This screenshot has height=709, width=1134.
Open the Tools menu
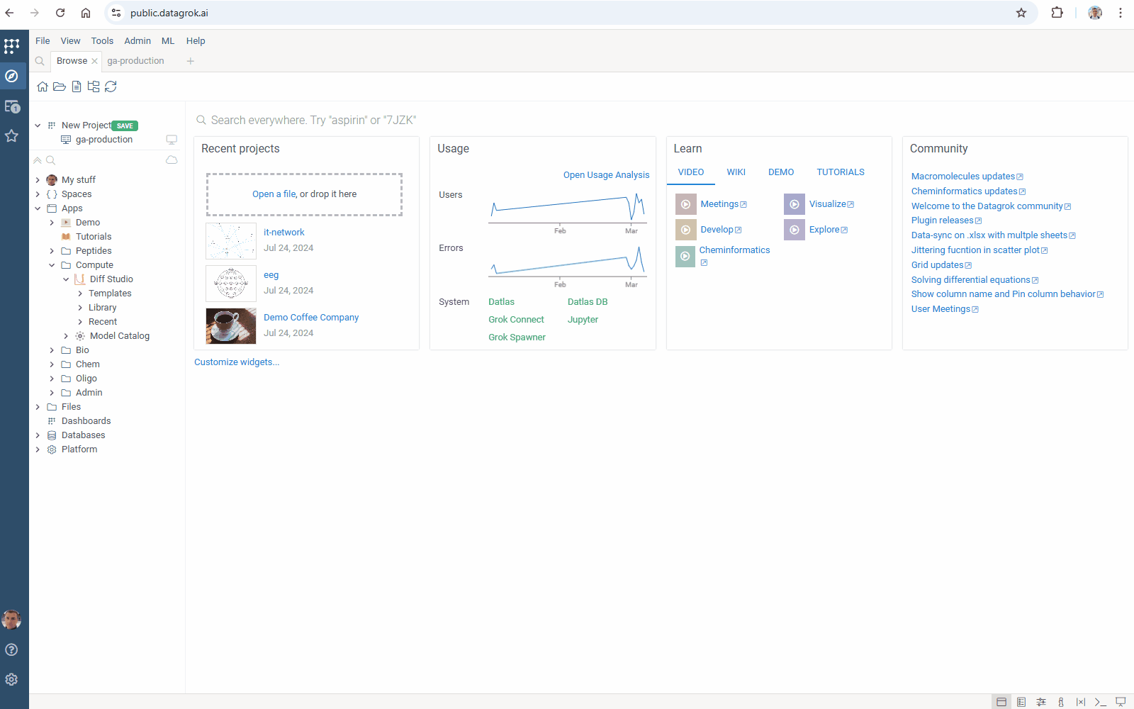pos(102,41)
